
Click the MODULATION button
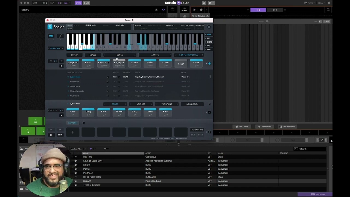point(192,104)
